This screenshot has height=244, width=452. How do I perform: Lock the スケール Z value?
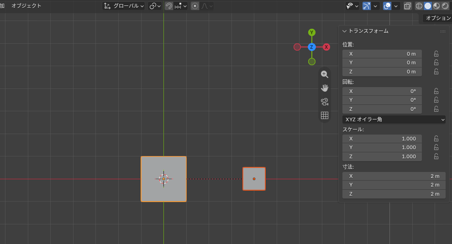pyautogui.click(x=436, y=157)
